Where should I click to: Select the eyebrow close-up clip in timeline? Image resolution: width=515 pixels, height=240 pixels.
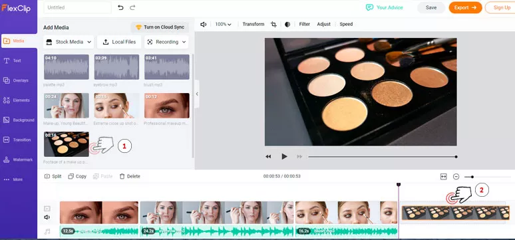pos(99,213)
